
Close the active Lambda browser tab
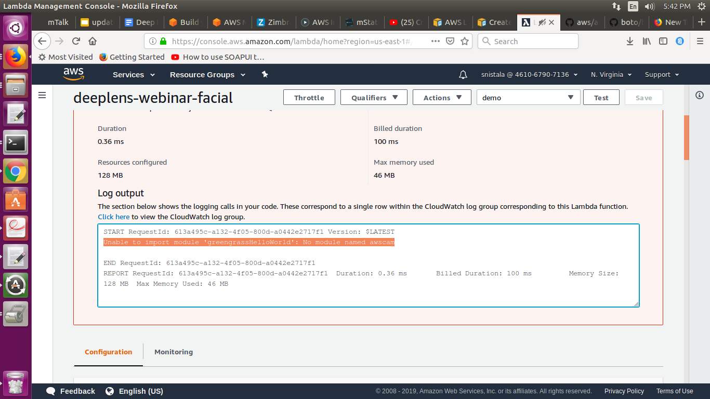(551, 22)
